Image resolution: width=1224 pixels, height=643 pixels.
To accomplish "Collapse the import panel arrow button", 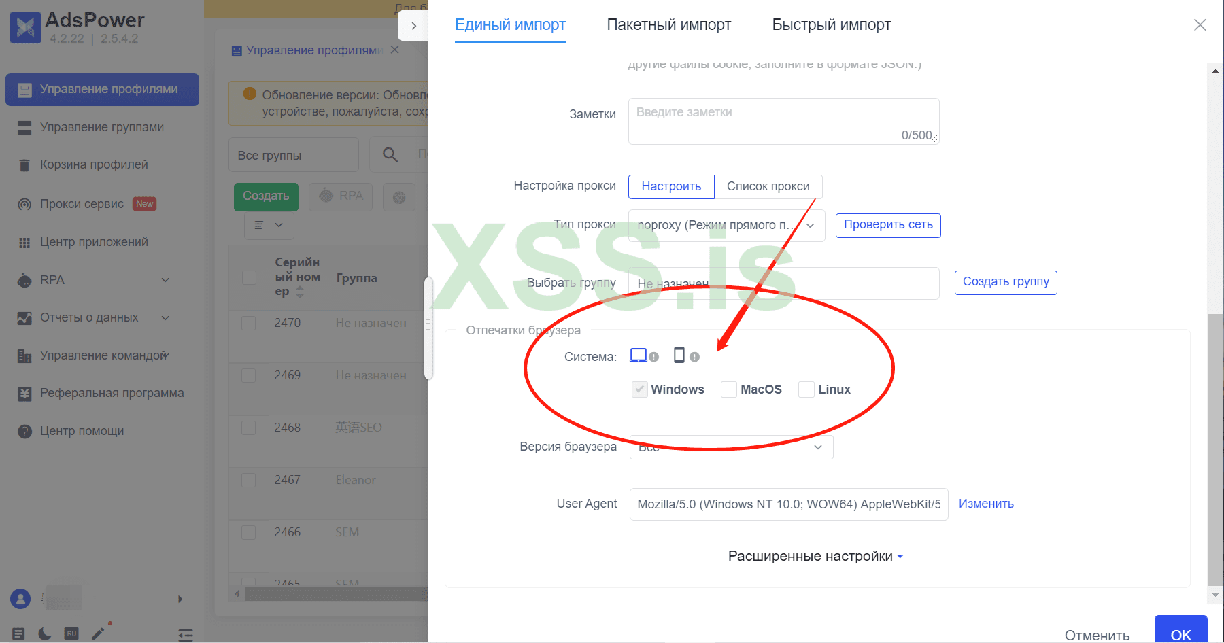I will [413, 26].
